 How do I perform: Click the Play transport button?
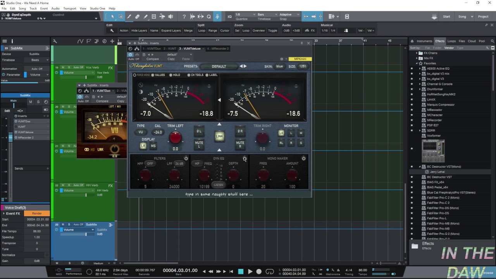pyautogui.click(x=250, y=272)
